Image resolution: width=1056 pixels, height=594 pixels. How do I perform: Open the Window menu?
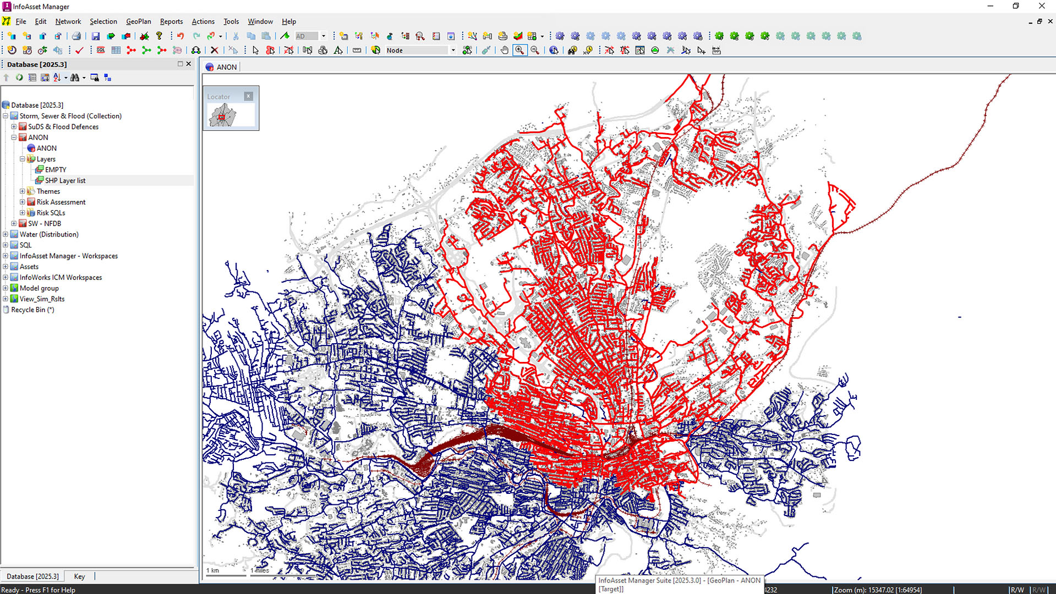click(x=260, y=21)
